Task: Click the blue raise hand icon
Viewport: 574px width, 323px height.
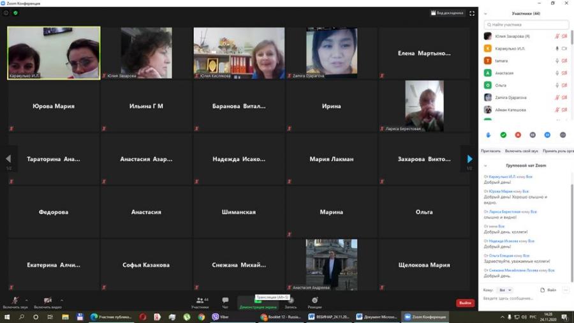Action: pyautogui.click(x=489, y=135)
